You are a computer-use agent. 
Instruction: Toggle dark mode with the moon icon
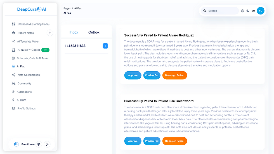pos(248,11)
